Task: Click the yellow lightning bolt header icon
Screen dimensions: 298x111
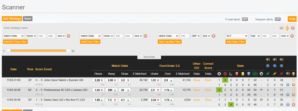Action: [x=275, y=74]
